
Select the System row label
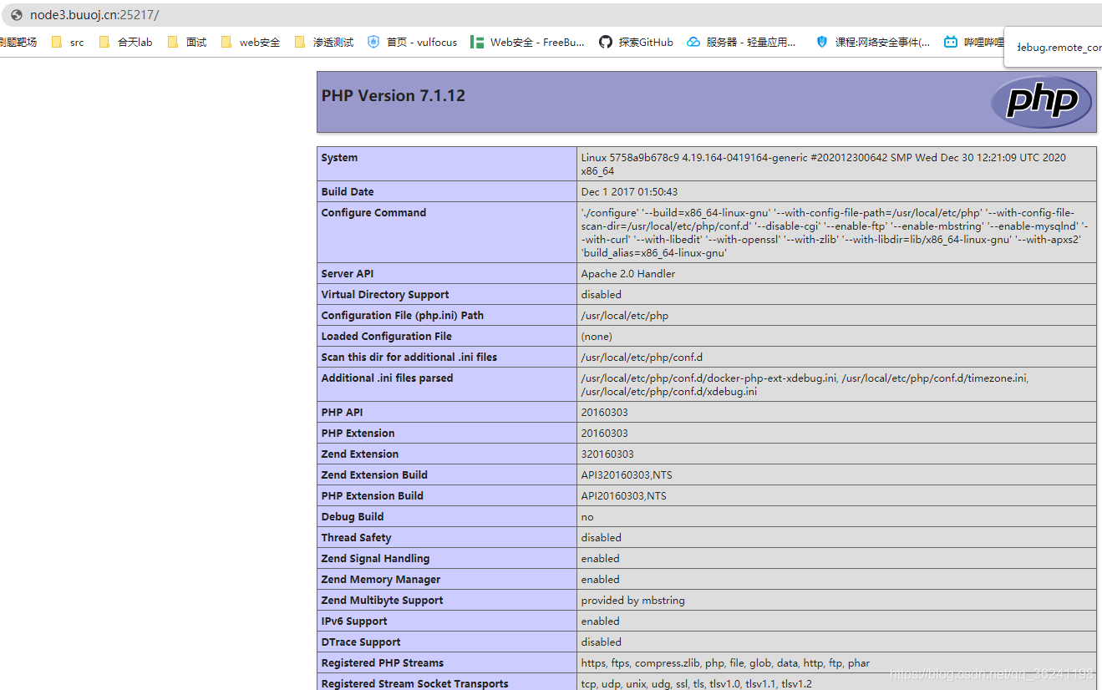click(339, 158)
